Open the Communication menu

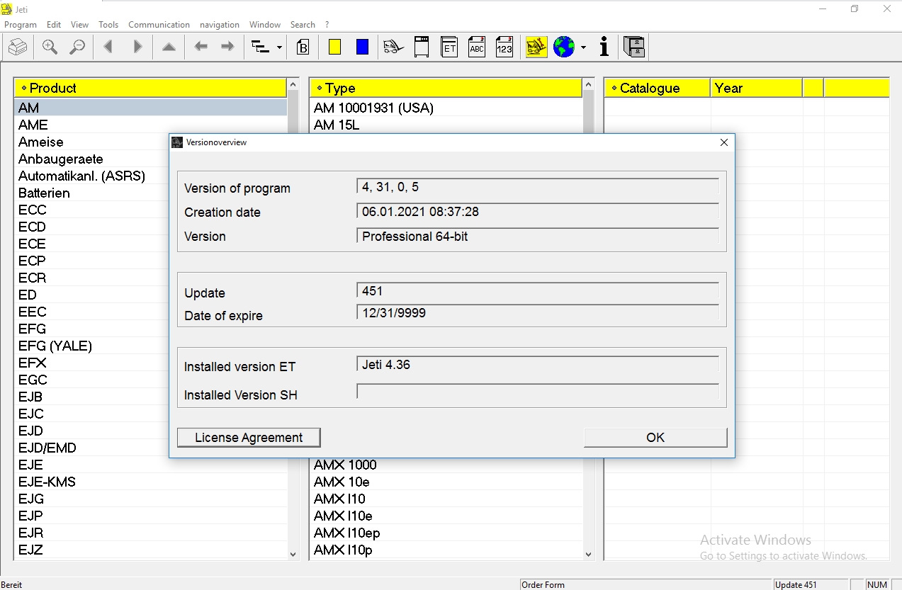[159, 24]
